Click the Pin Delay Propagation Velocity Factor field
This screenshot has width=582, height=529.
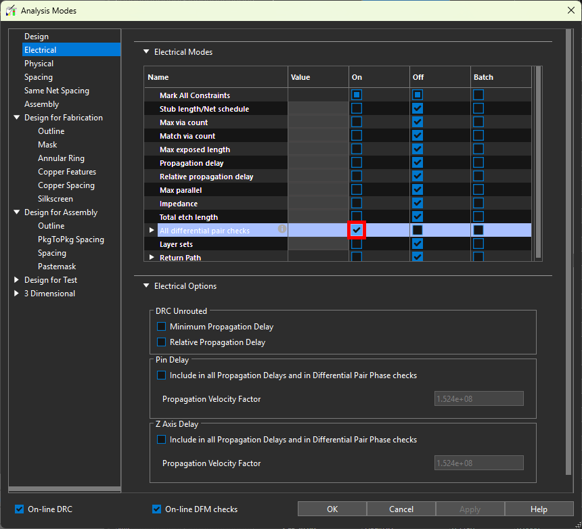478,399
